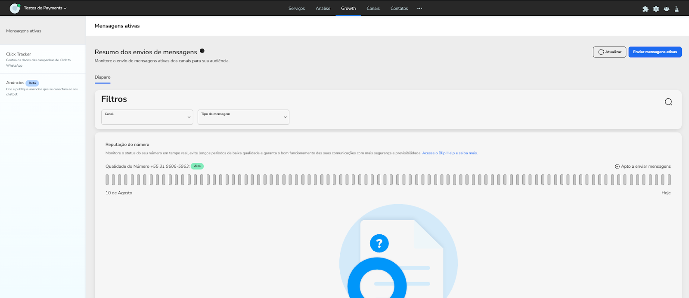Image resolution: width=689 pixels, height=298 pixels.
Task: Open the settings gear icon
Action: pos(656,9)
